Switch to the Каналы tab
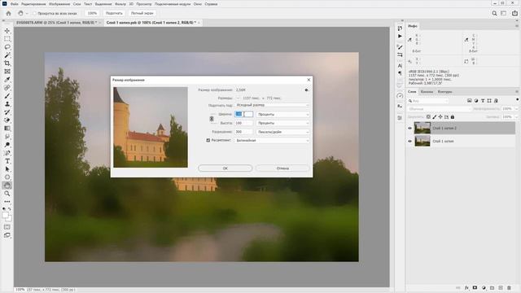The height and width of the screenshot is (293, 521). pyautogui.click(x=427, y=92)
